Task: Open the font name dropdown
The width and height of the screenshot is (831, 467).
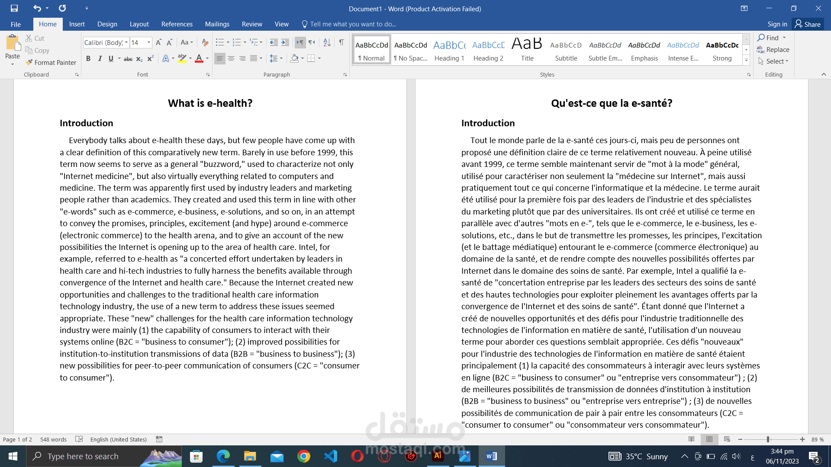Action: tap(126, 42)
